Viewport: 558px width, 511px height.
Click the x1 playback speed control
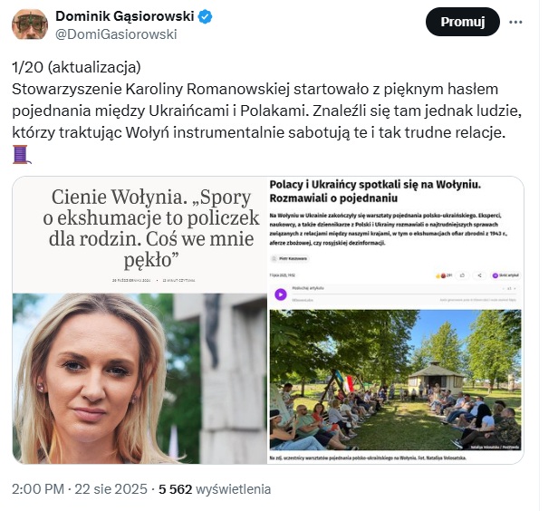[x=510, y=288]
